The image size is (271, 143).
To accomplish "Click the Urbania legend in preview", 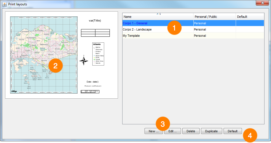I will pyautogui.click(x=98, y=54).
